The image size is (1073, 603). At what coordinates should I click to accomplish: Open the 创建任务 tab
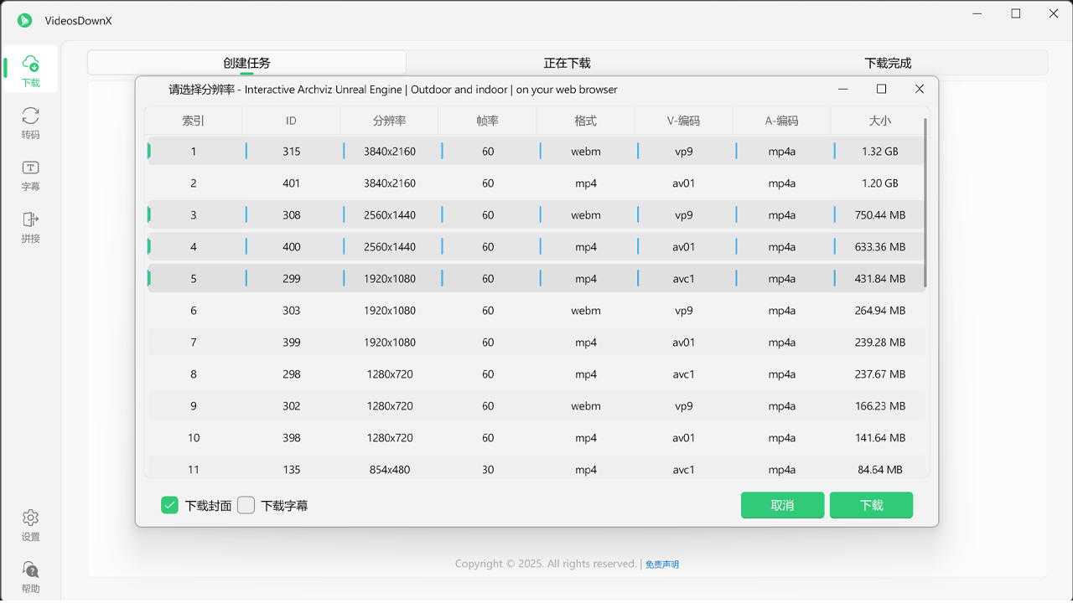point(246,63)
